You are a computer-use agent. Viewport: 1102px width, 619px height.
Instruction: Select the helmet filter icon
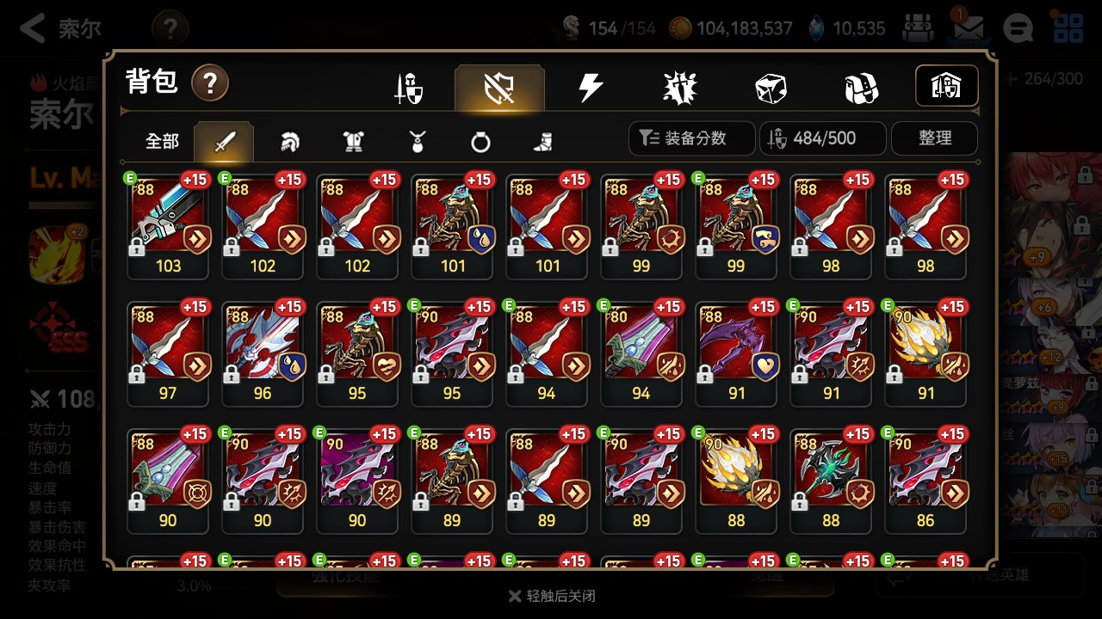pyautogui.click(x=290, y=142)
